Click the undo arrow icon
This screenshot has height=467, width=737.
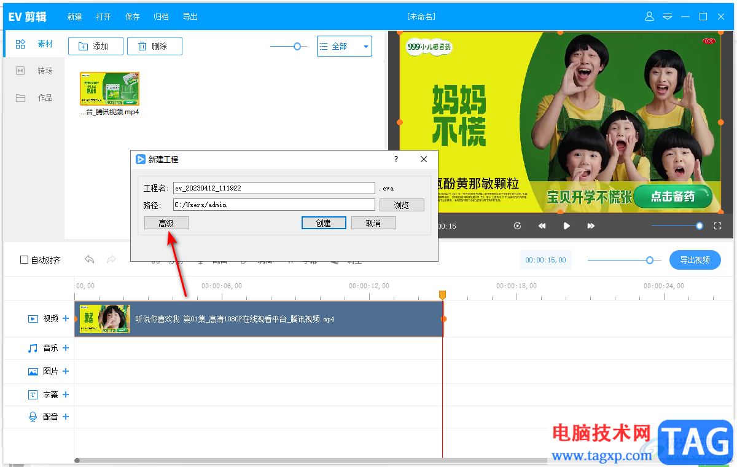click(90, 260)
